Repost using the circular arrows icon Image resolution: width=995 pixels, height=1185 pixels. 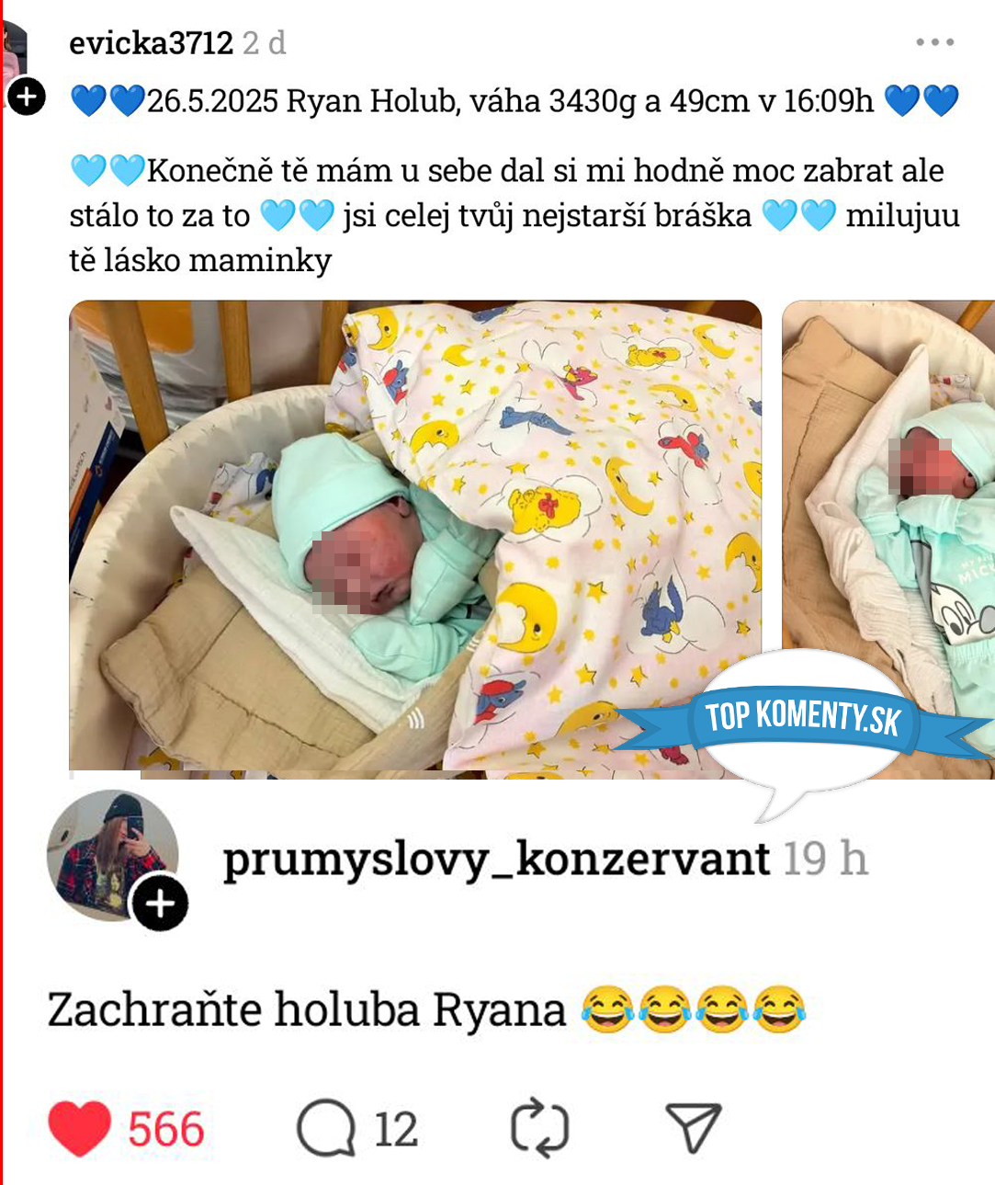(x=539, y=1128)
